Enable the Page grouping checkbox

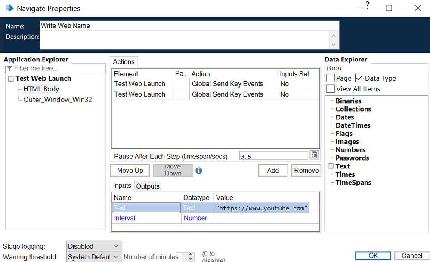point(331,78)
